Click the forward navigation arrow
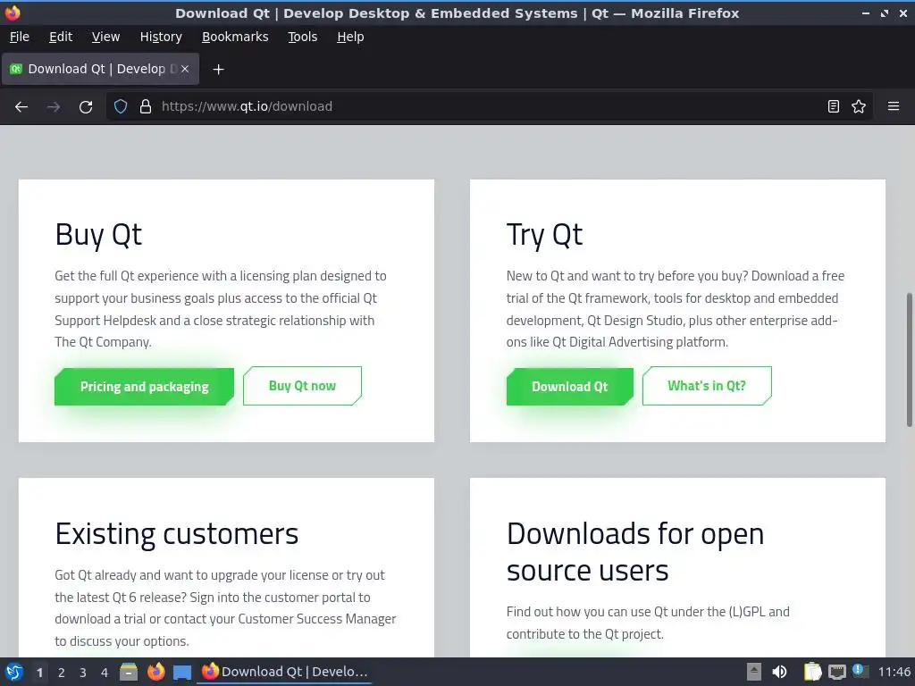Image resolution: width=915 pixels, height=686 pixels. pos(54,107)
